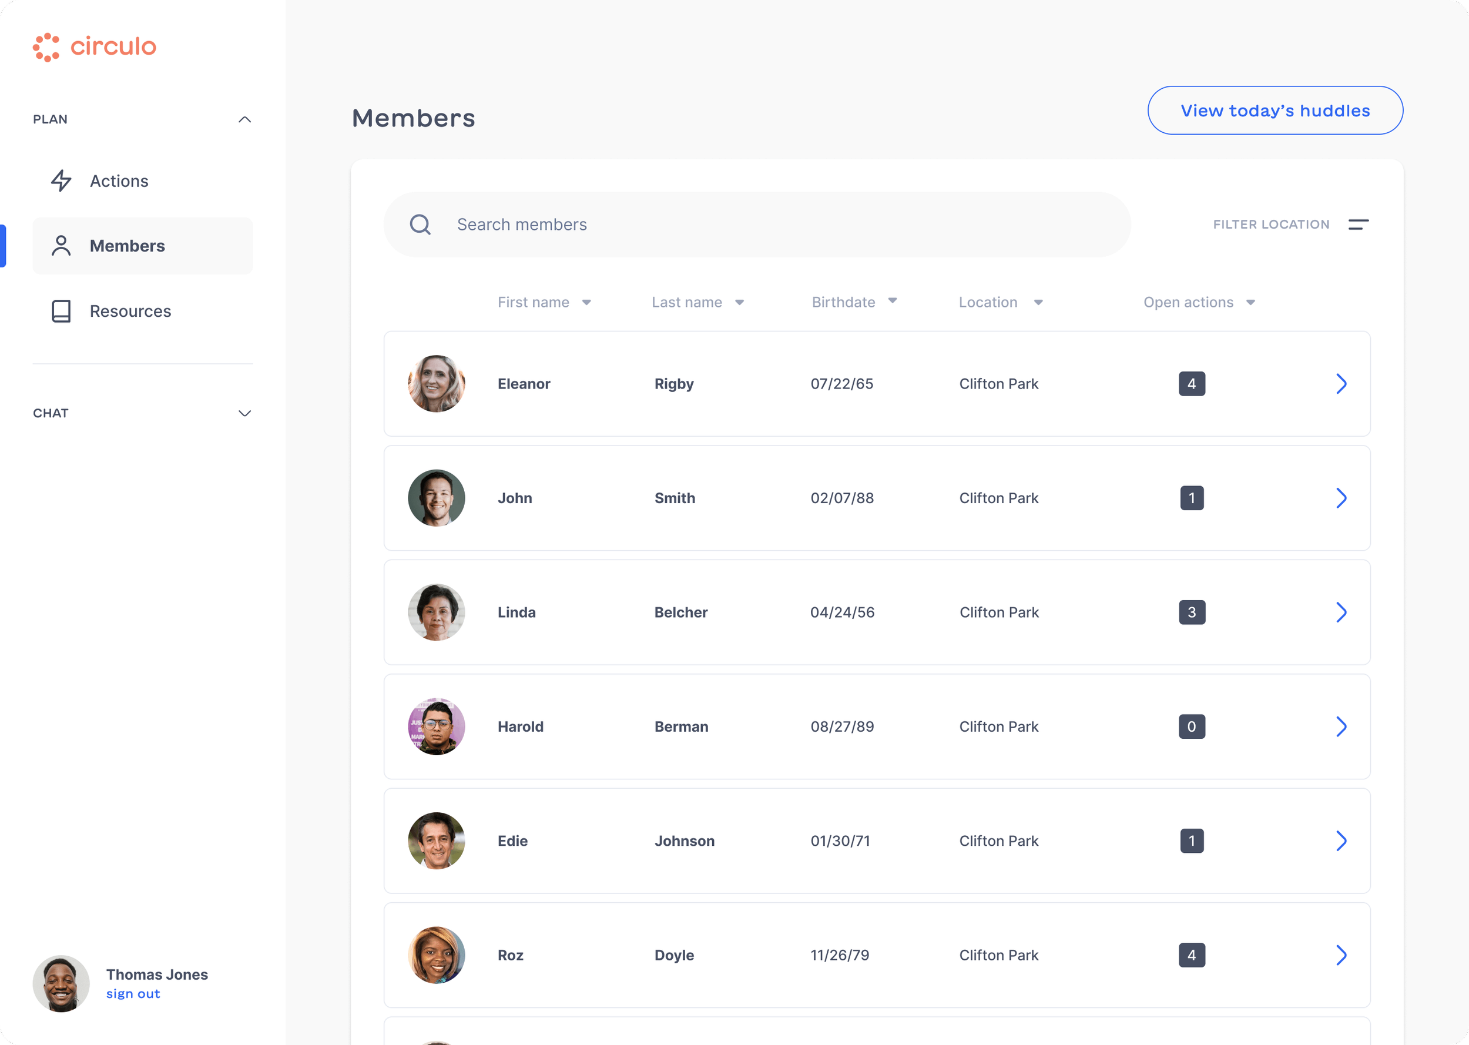Click the View today's huddles button
1469x1045 pixels.
tap(1275, 110)
